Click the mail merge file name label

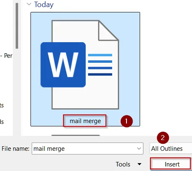85,121
